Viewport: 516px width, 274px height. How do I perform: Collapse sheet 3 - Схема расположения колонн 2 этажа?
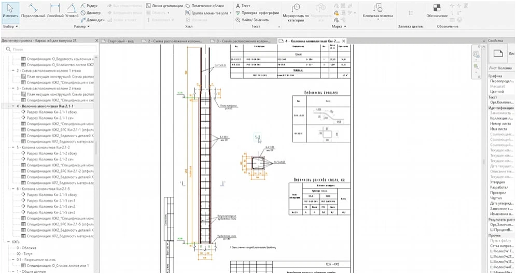coord(13,89)
